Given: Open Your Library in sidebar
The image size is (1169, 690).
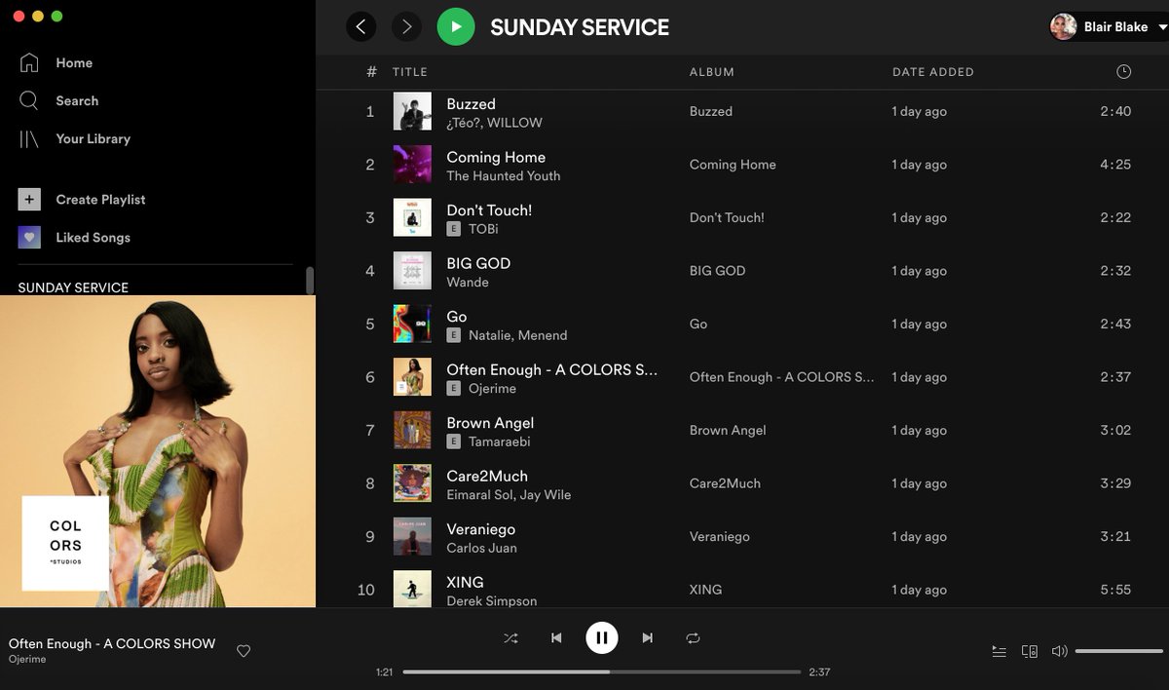Looking at the screenshot, I should point(75,139).
